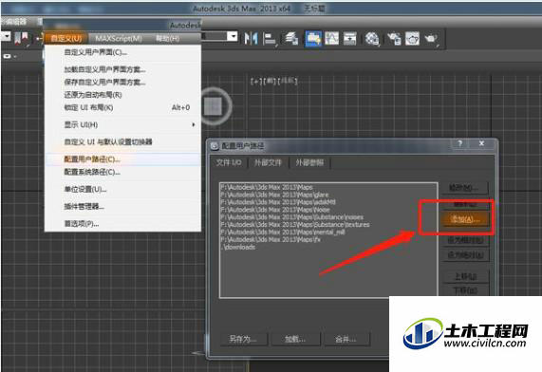Viewport: 542px width, 372px height.
Task: Click the Render Production teapot icon
Action: tap(431, 39)
